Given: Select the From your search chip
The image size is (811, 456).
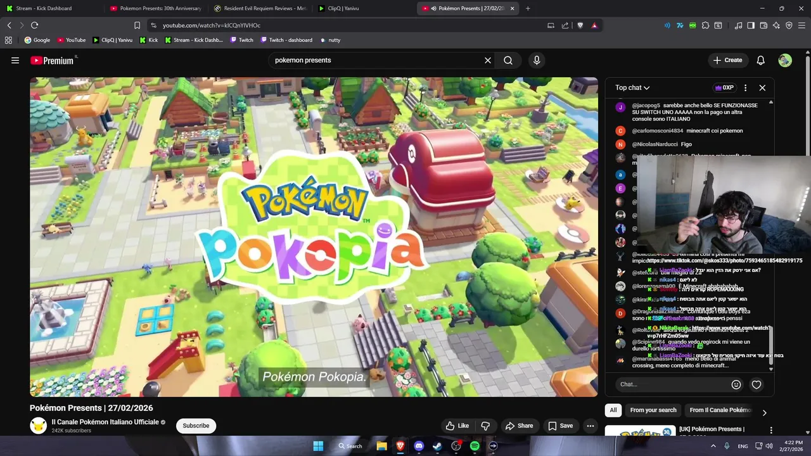Looking at the screenshot, I should coord(653,410).
